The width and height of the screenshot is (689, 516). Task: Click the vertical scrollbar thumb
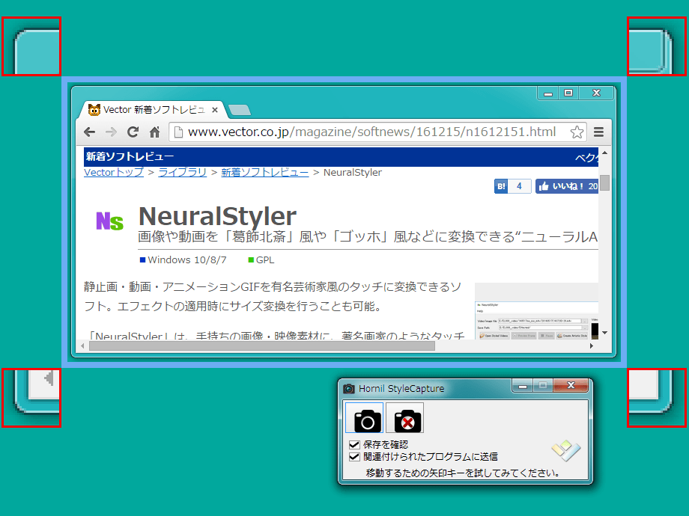[605, 182]
